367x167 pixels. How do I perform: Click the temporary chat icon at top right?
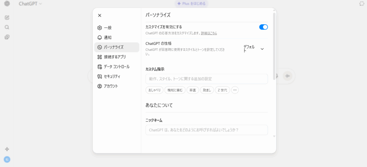point(361,4)
